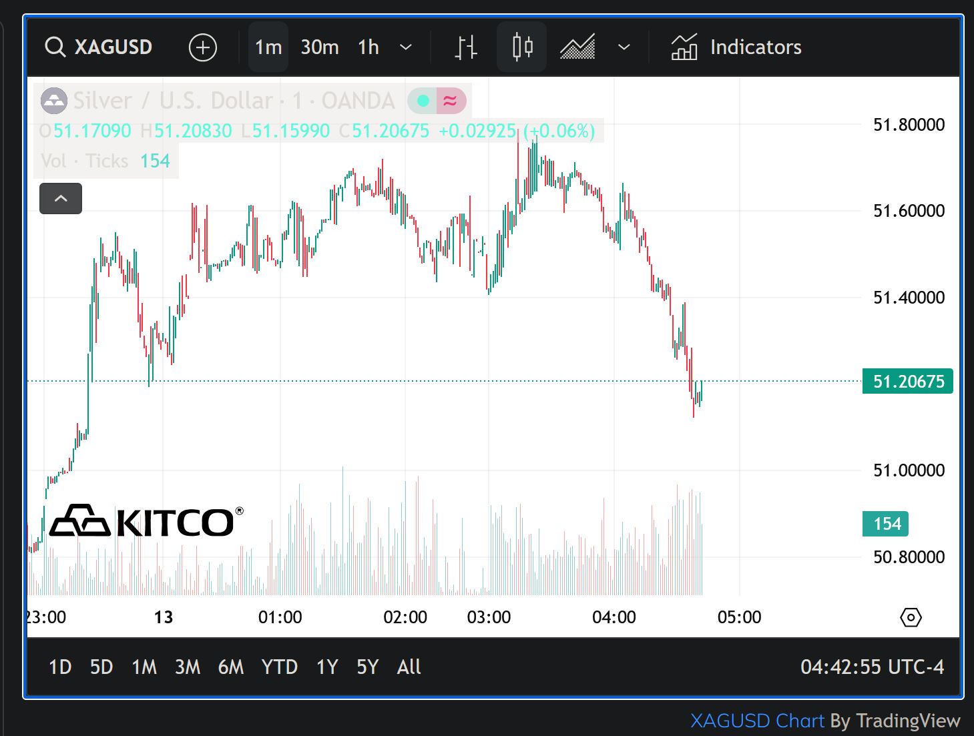Click the 51.80000 price scale label
974x736 pixels.
tap(909, 124)
